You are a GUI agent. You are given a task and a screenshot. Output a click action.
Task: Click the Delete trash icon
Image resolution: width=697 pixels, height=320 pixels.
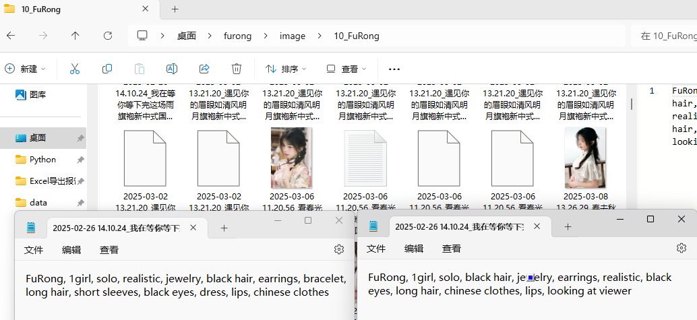[237, 69]
